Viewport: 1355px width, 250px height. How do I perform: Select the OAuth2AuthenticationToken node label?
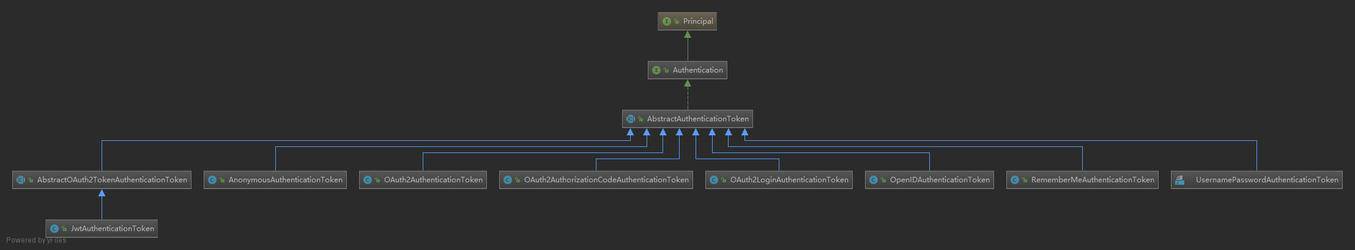coord(433,180)
